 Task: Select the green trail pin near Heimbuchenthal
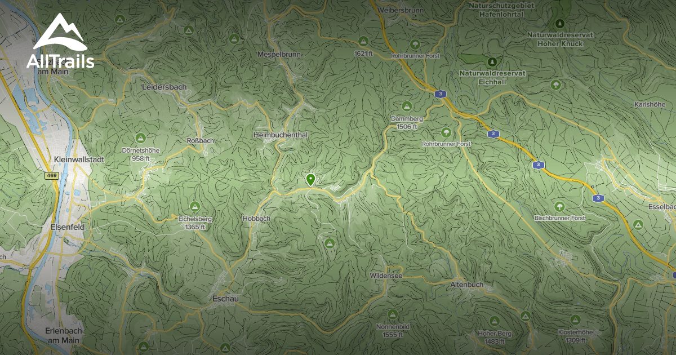pyautogui.click(x=312, y=179)
